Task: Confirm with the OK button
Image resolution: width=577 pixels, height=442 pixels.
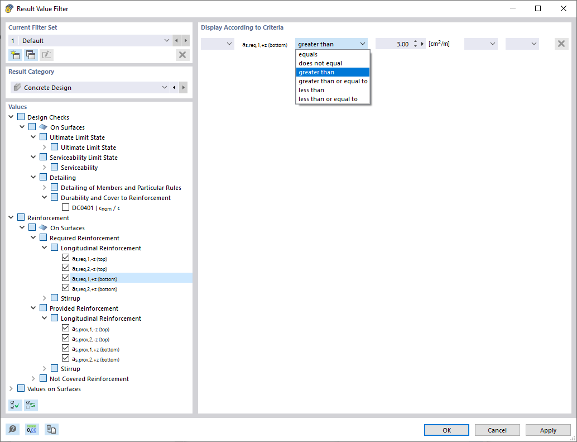Action: pyautogui.click(x=446, y=430)
